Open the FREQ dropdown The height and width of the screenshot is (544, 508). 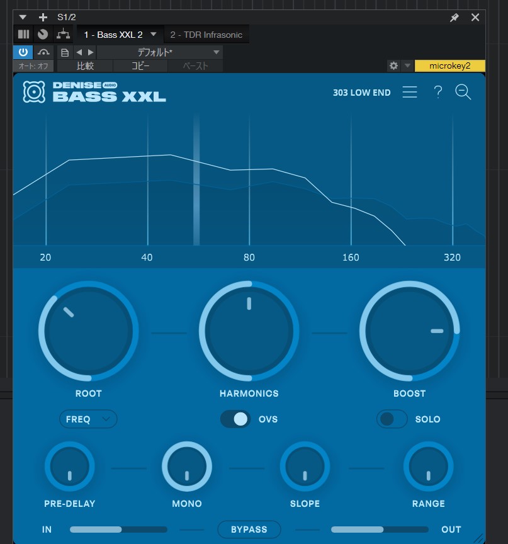tap(88, 419)
